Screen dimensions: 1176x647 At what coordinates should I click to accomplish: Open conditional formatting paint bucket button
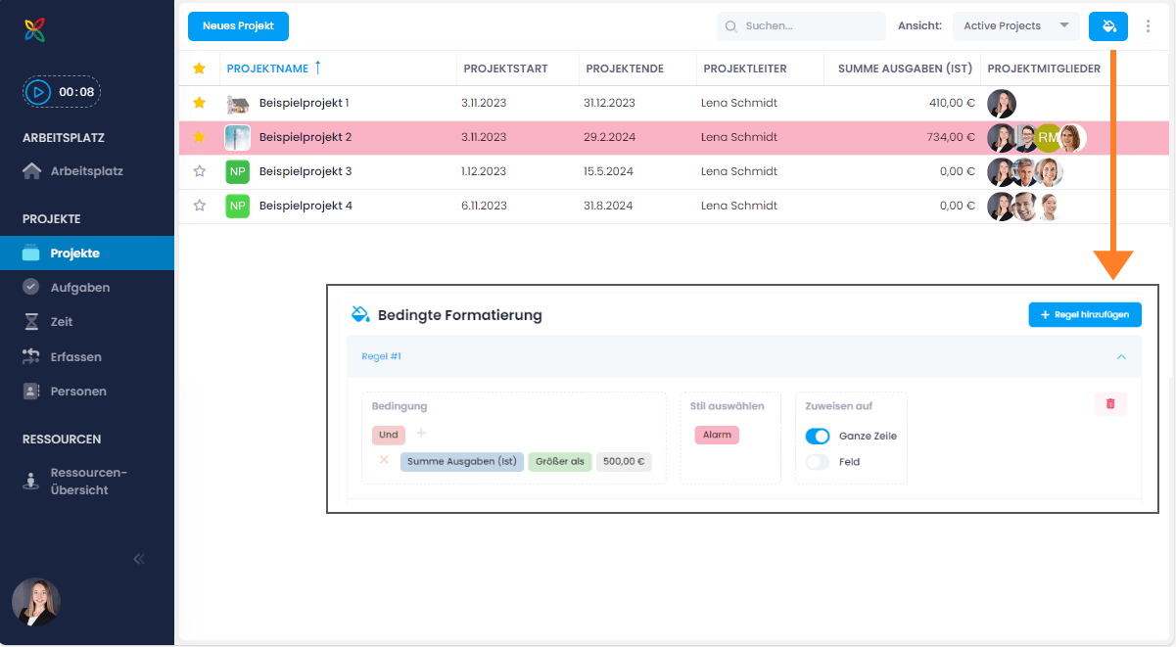click(x=1108, y=26)
